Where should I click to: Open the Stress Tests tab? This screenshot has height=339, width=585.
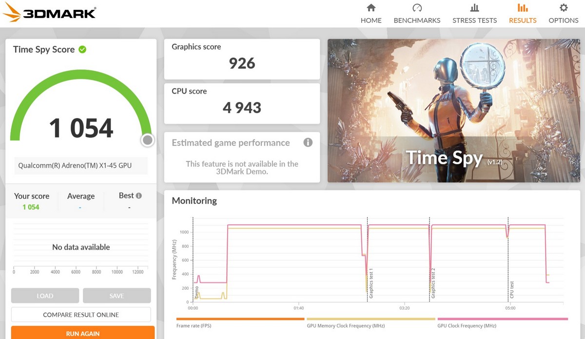coord(474,14)
